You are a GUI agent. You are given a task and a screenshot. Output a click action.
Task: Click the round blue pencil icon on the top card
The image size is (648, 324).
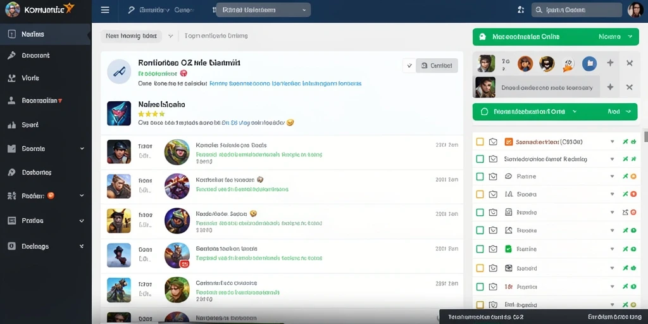point(119,72)
